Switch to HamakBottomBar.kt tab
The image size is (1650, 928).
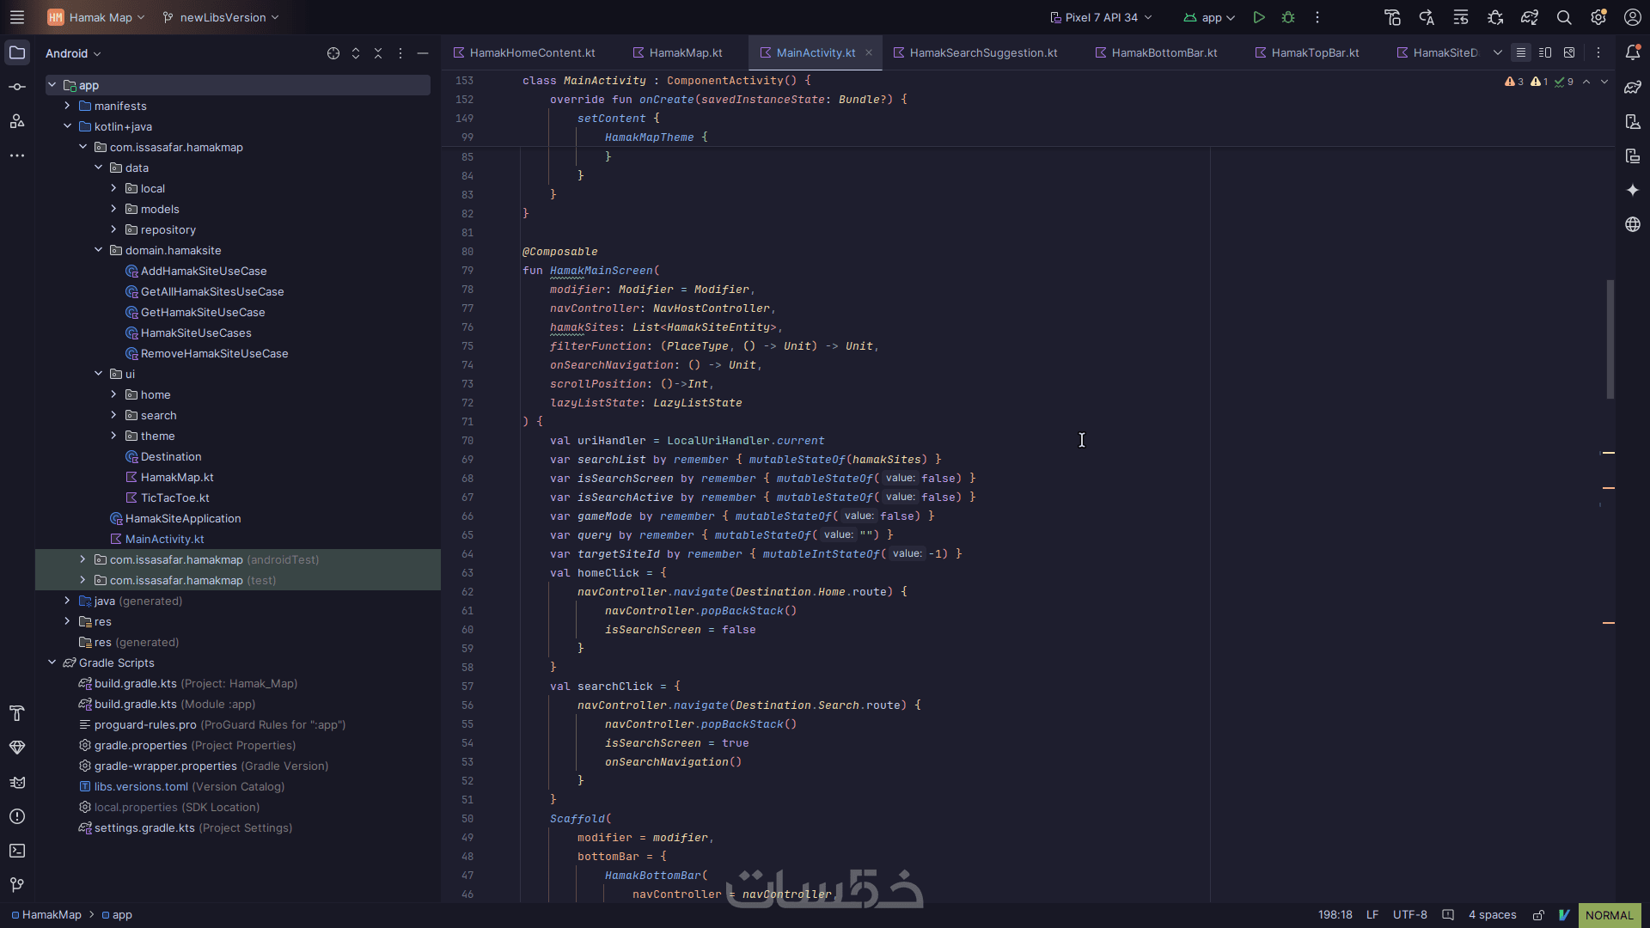coord(1164,53)
